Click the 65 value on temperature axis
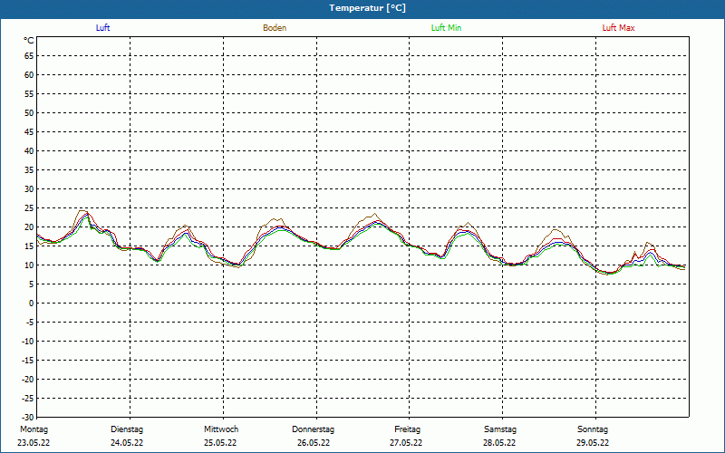Viewport: 725px width, 453px height. (29, 56)
